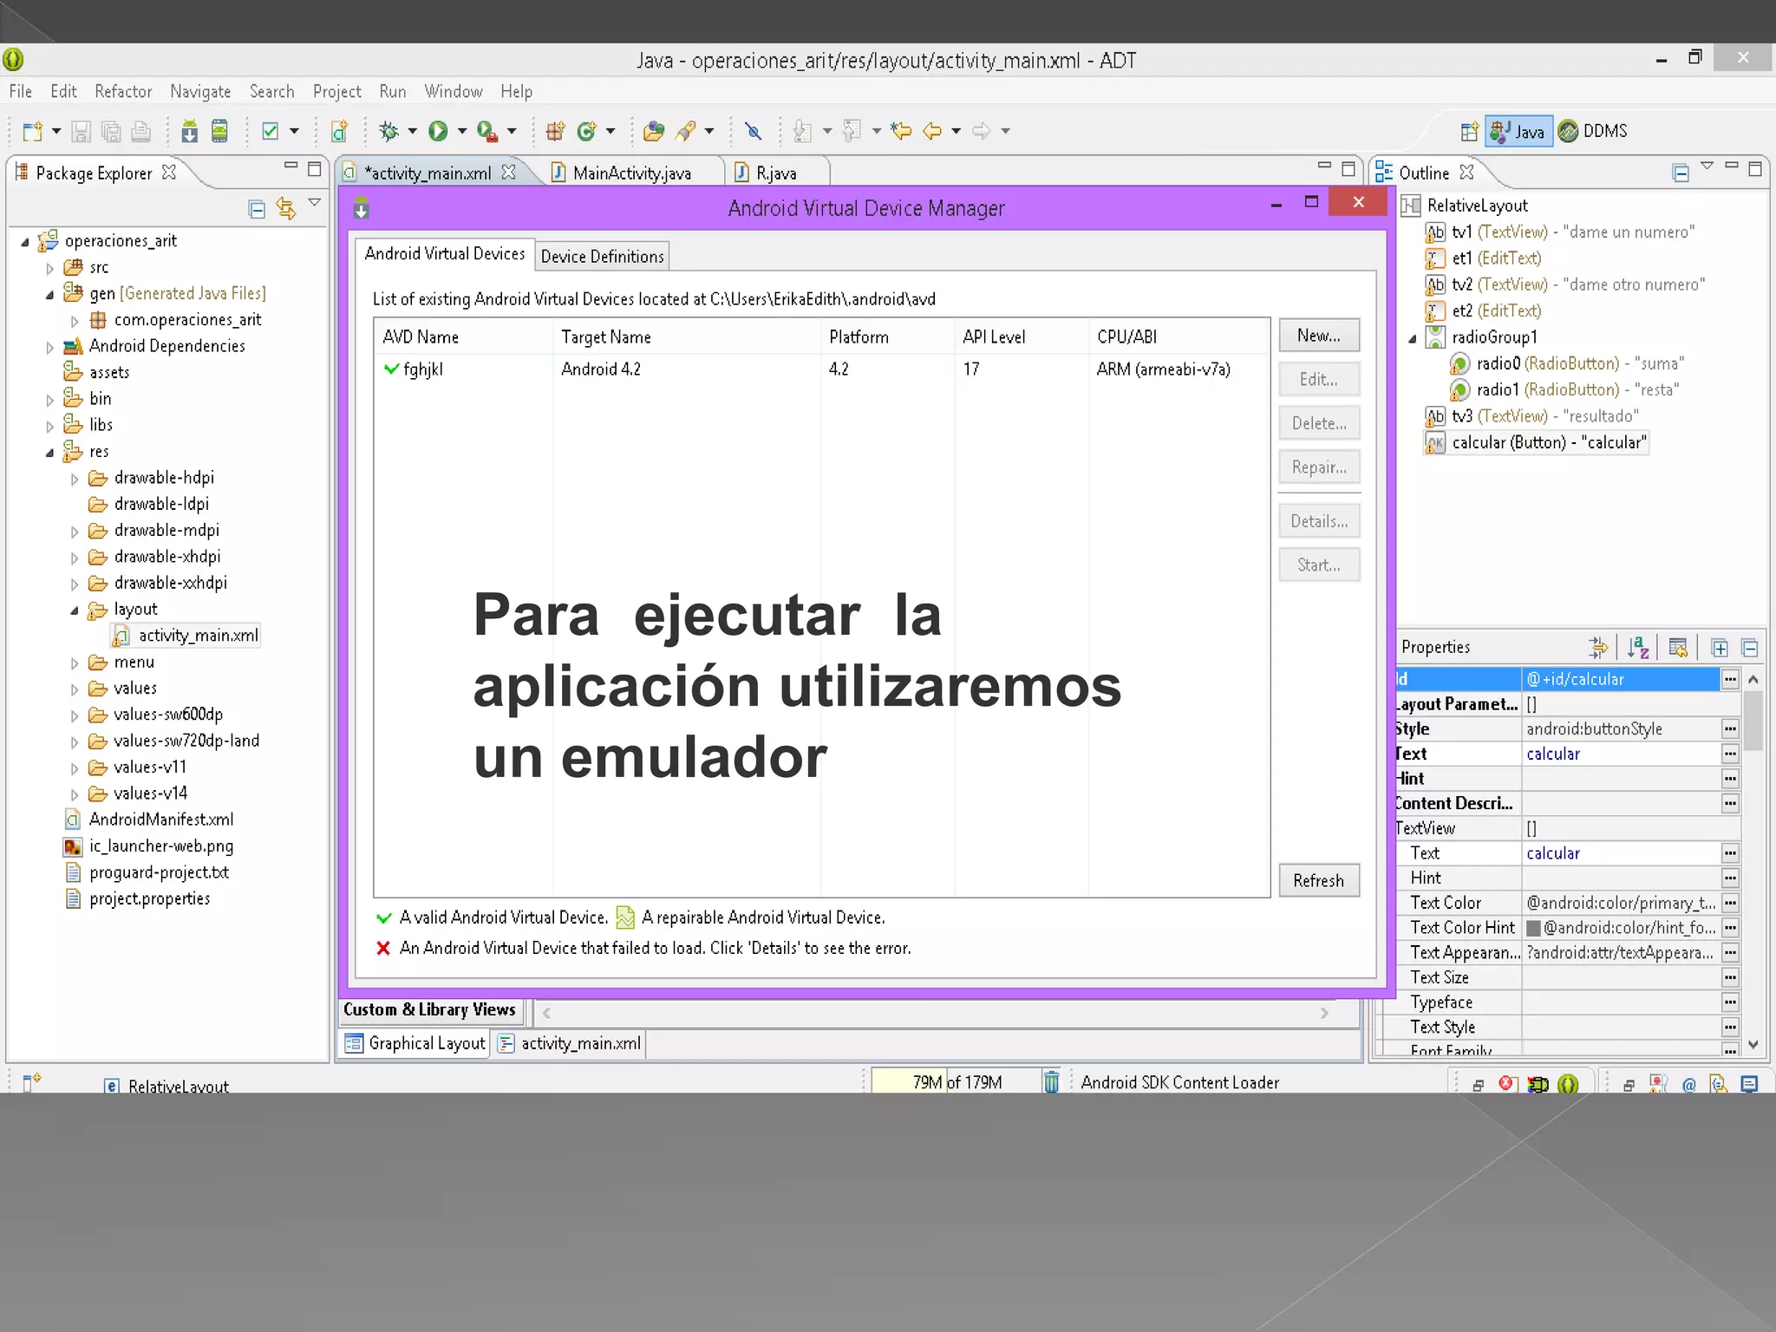Expand the bin folder
This screenshot has height=1332, width=1776.
tap(49, 400)
